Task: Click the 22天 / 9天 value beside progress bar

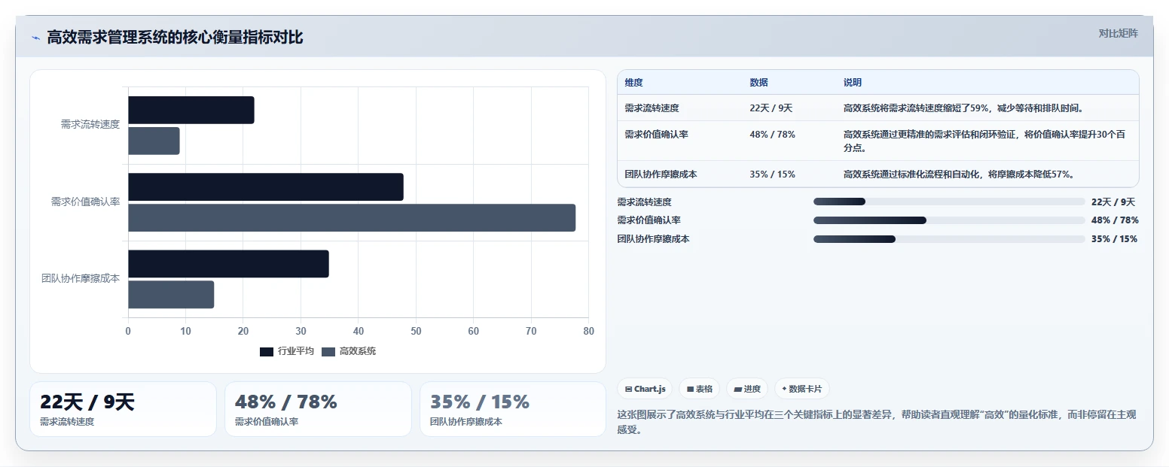Action: (x=1113, y=202)
